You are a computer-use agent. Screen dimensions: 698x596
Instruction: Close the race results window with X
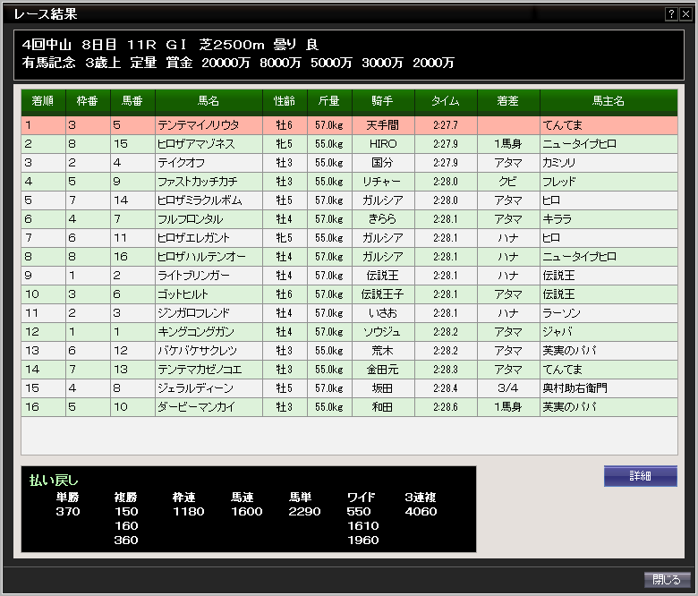coord(685,14)
